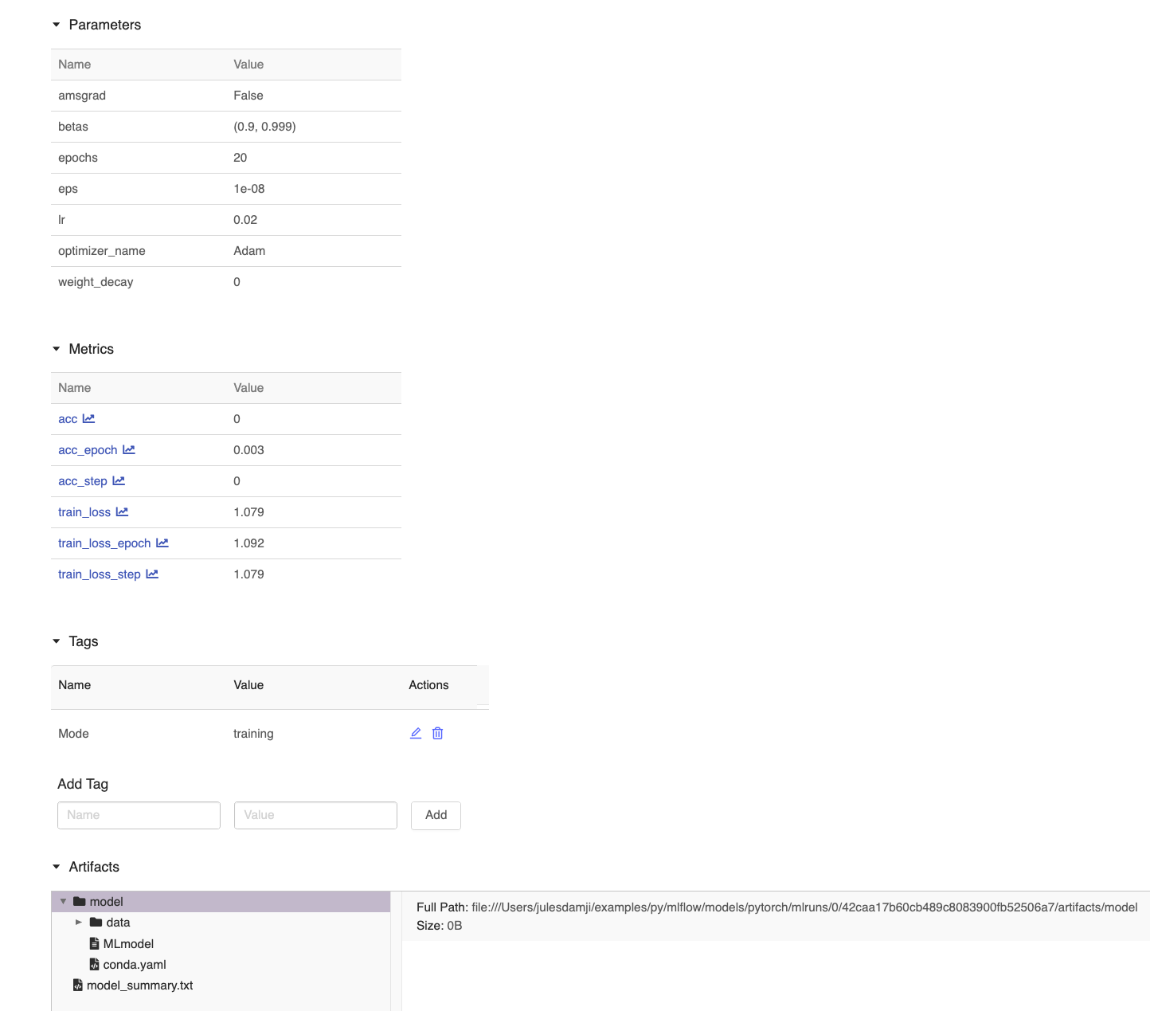Click chart icon beside acc_epoch metric
1150x1011 pixels.
129,450
